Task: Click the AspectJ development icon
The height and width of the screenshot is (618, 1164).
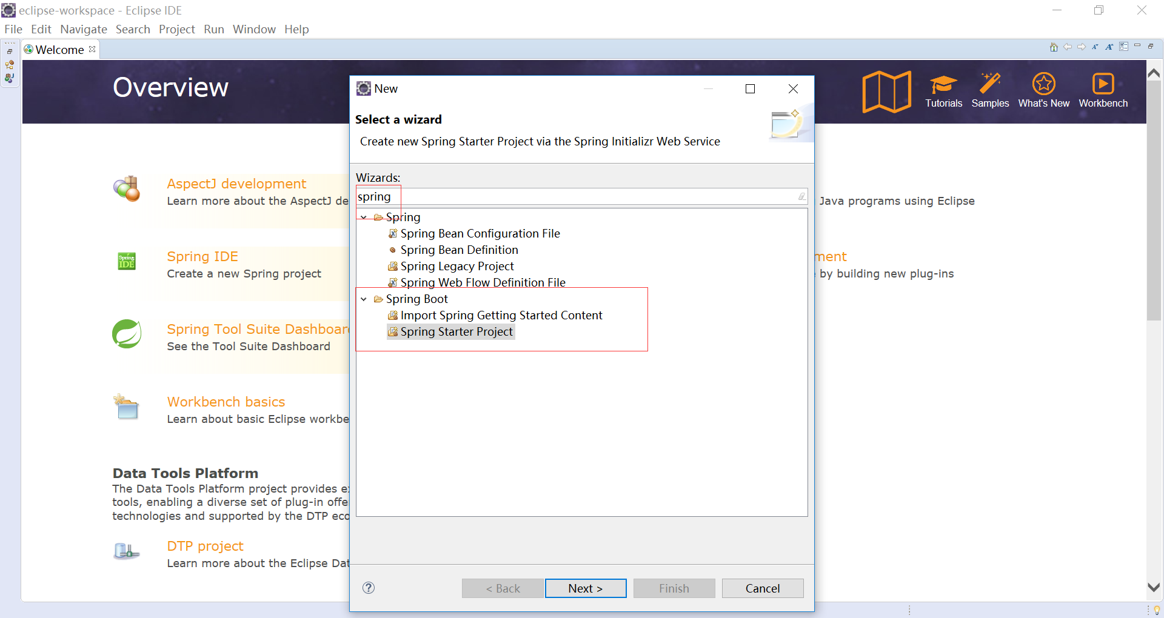Action: tap(127, 188)
